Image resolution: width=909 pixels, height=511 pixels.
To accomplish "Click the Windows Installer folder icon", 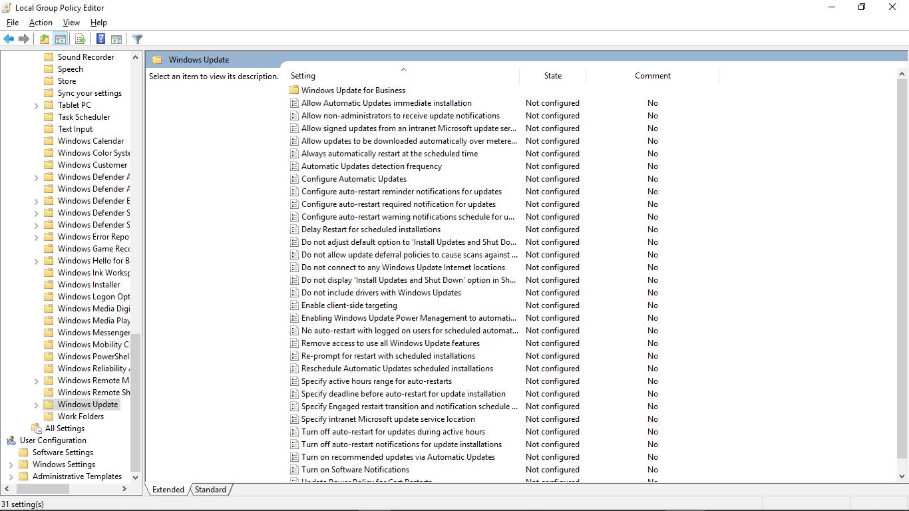I will [49, 285].
